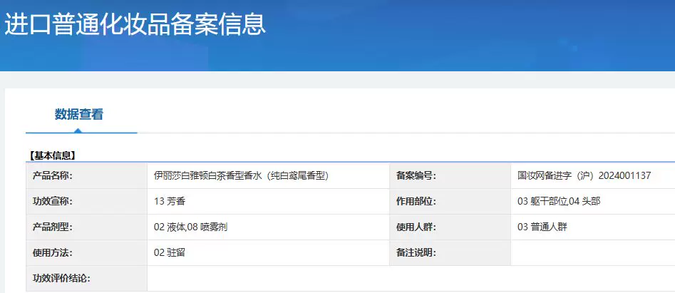Select the 02 驻留 value
This screenshot has width=675, height=293.
coord(170,252)
